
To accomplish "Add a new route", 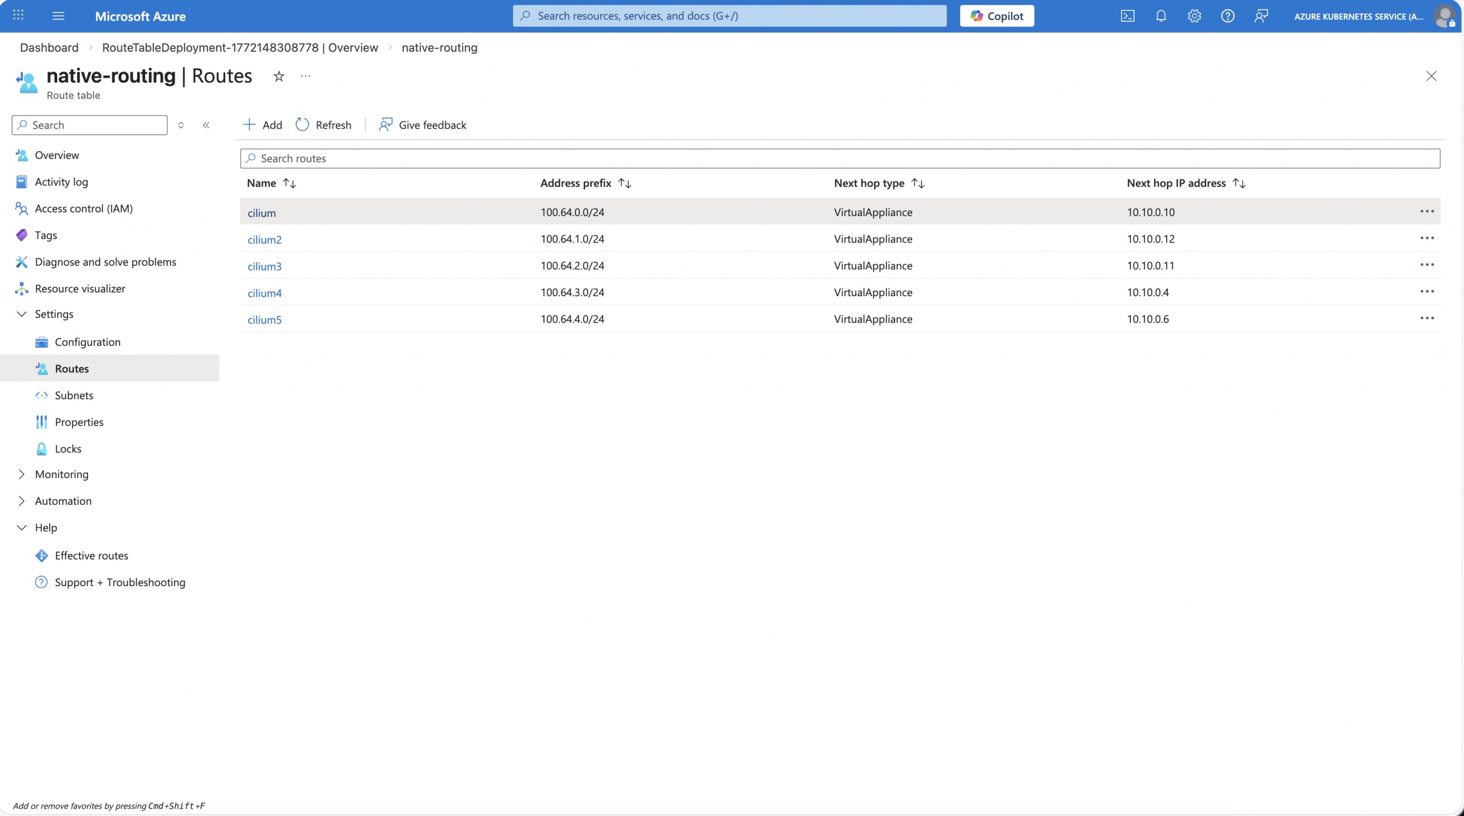I will [262, 125].
